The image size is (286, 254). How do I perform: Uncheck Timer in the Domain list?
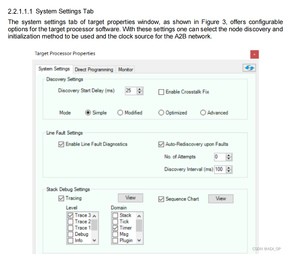(115, 228)
